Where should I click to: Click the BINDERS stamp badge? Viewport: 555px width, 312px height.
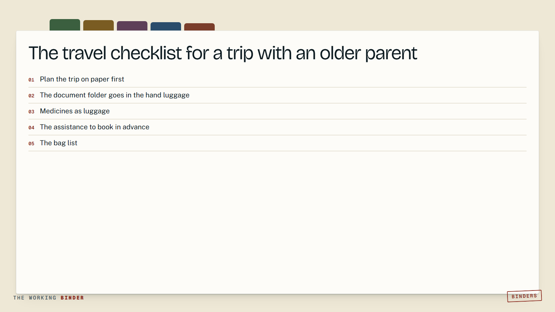(524, 296)
